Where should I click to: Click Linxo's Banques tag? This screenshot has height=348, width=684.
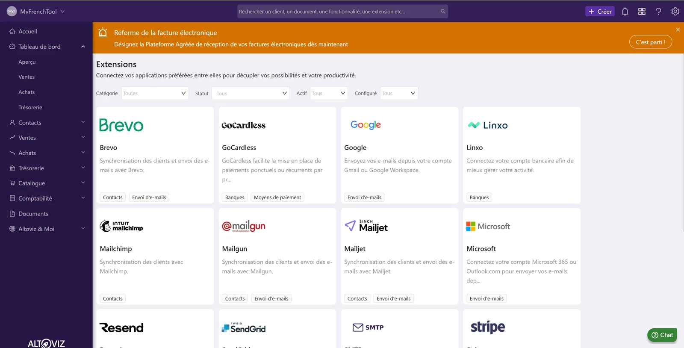click(479, 197)
